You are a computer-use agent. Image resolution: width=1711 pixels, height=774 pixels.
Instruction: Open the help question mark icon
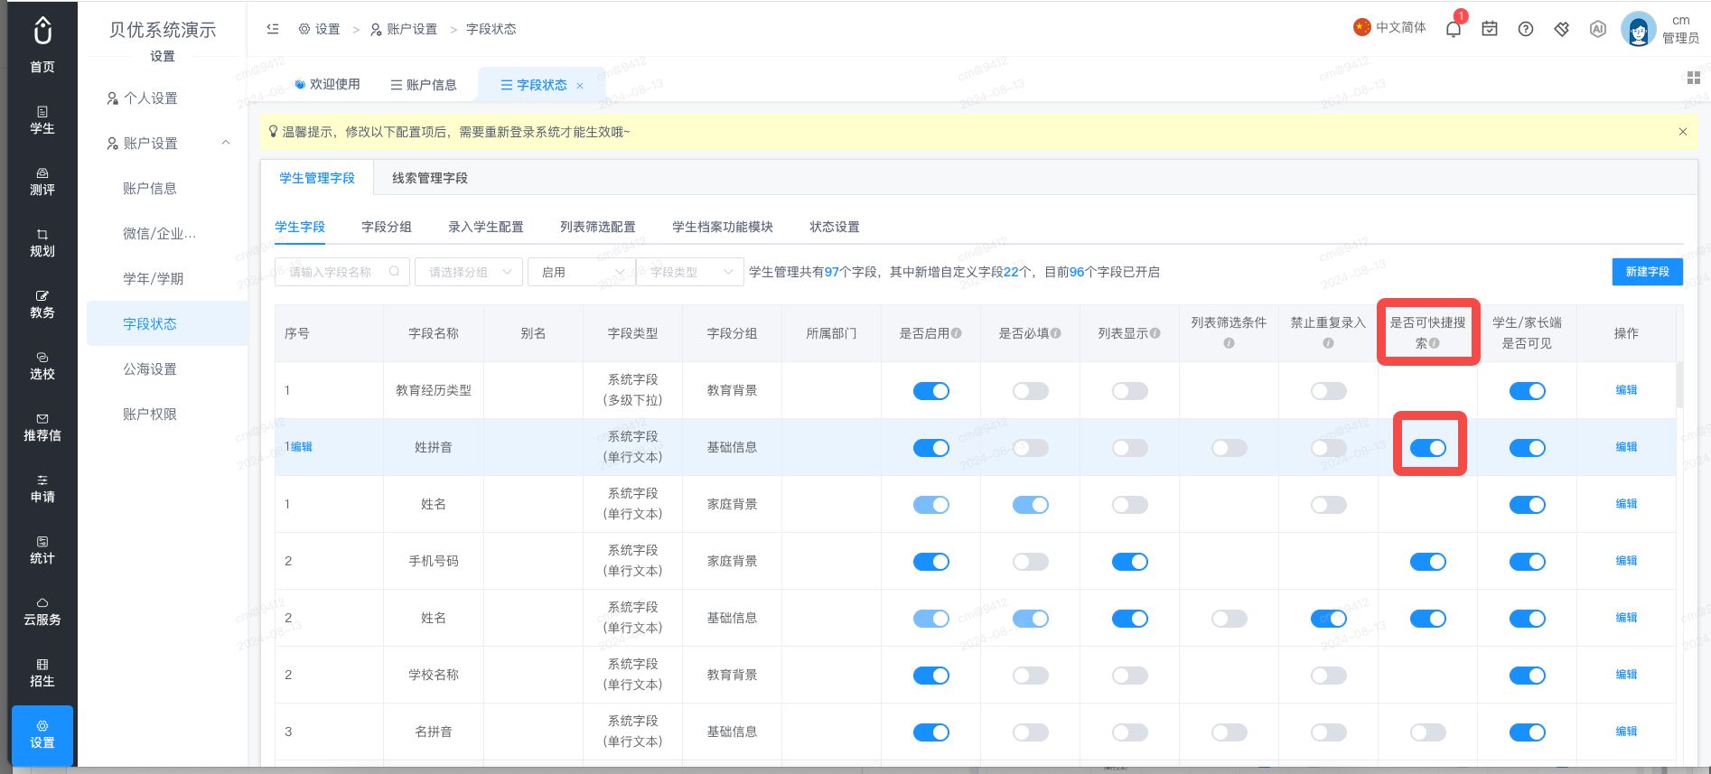[1526, 29]
